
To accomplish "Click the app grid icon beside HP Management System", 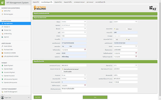I will coord(2,3).
